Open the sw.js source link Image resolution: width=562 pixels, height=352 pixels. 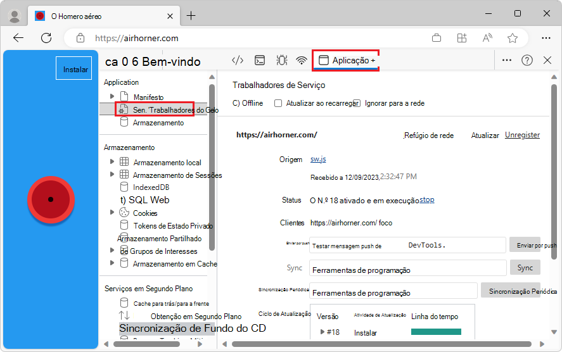[x=318, y=159]
